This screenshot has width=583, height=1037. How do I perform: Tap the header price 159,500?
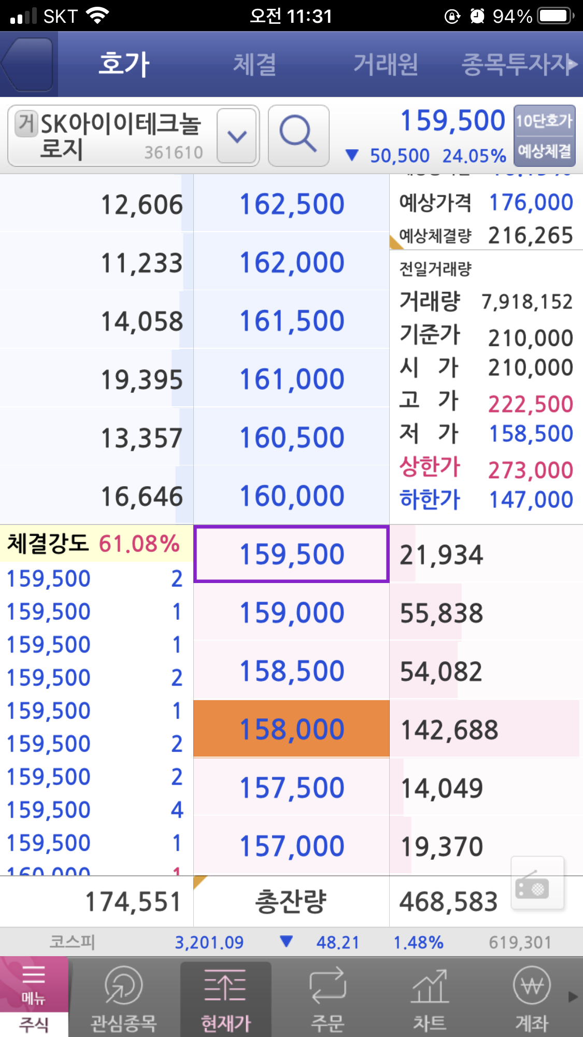453,121
